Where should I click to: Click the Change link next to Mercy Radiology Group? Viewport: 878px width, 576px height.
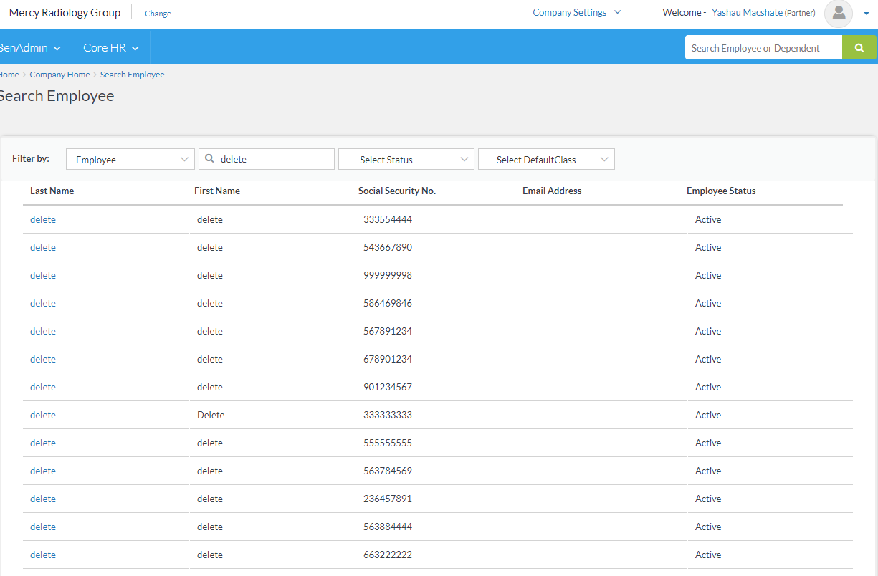click(158, 13)
